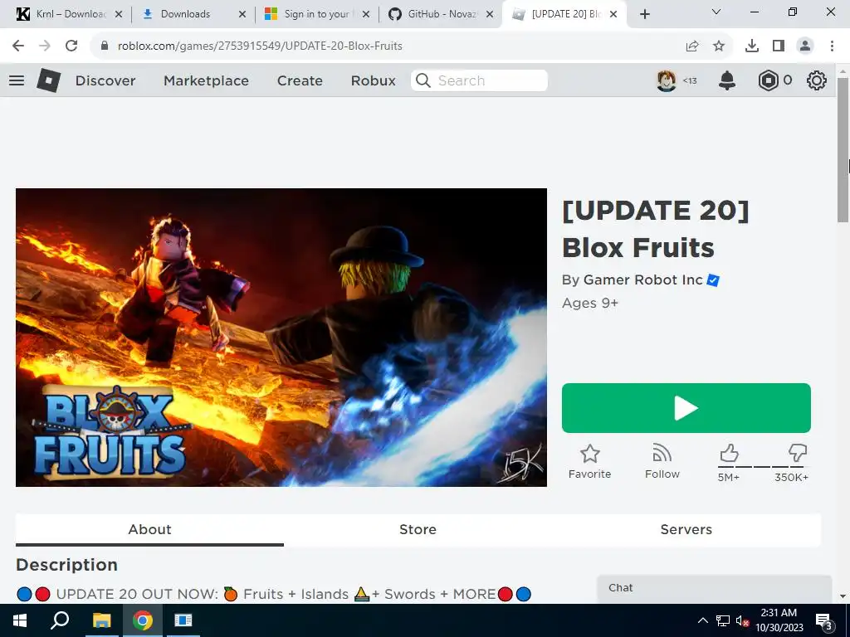Dislike the game with thumbs down
Screen dimensions: 850x637
click(x=798, y=454)
